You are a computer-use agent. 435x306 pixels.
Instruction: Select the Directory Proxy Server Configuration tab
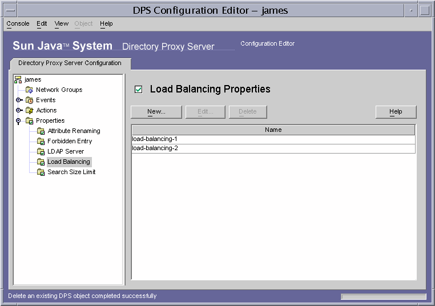[x=70, y=63]
